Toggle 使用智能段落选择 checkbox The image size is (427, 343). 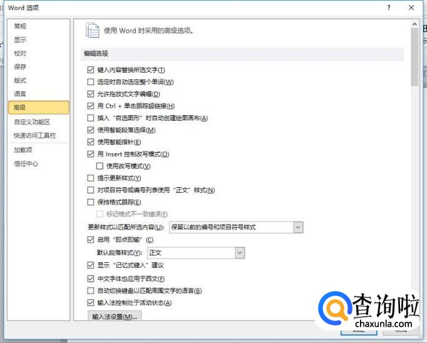(91, 130)
